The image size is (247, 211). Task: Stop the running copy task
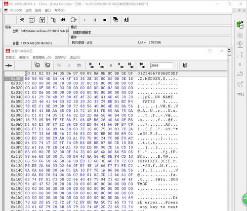coord(105,20)
